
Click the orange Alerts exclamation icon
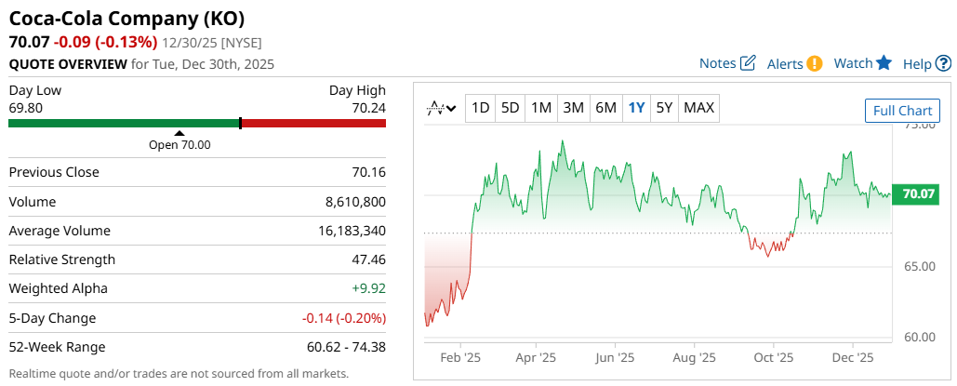coord(814,63)
